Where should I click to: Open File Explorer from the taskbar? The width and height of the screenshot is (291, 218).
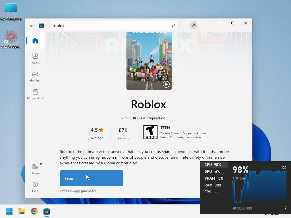(22, 211)
